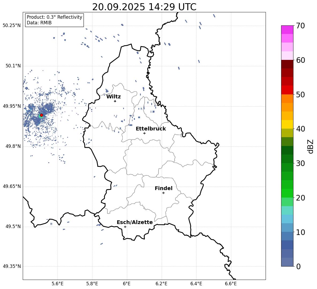
Task: Click the 5.6°E longitude label
Action: coord(58,284)
